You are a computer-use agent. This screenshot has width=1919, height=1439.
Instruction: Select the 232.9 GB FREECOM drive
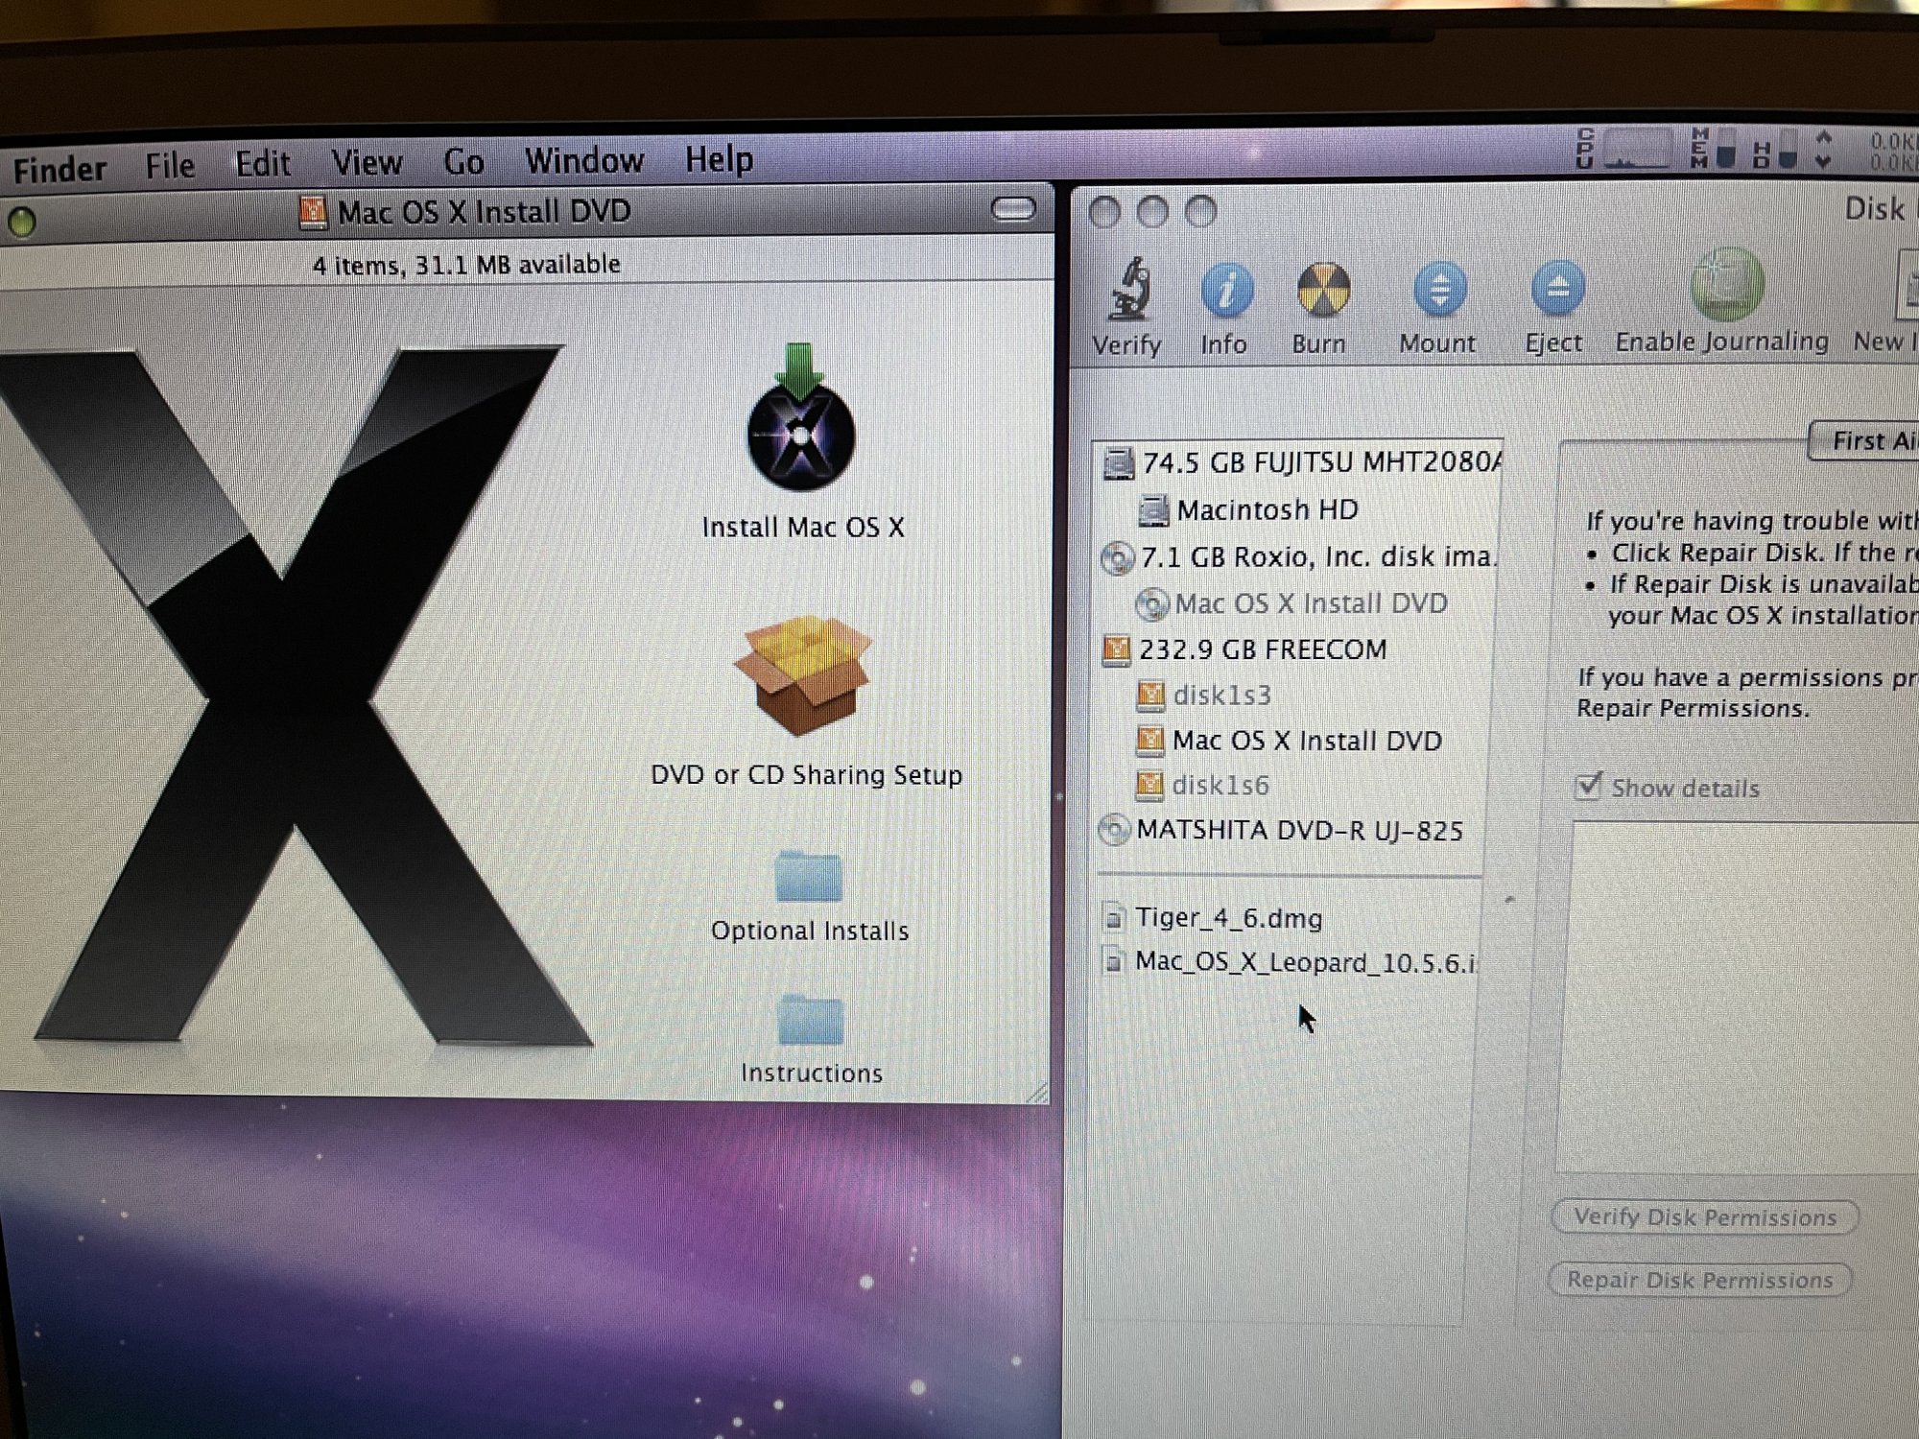[1244, 649]
